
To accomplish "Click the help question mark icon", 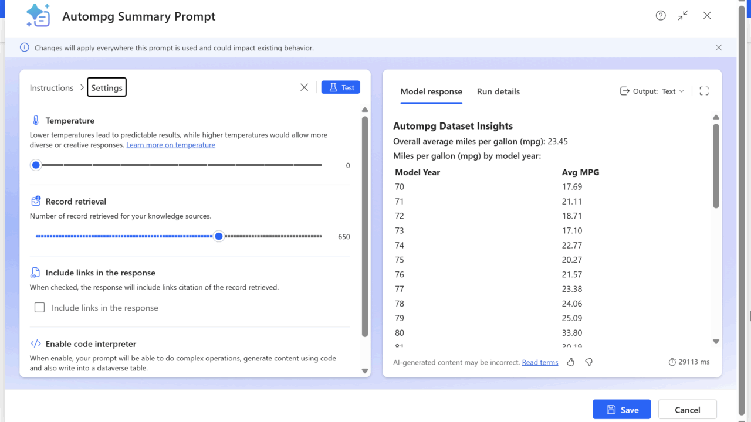I will click(x=661, y=16).
